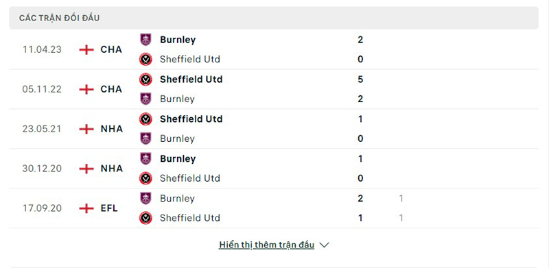The height and width of the screenshot is (268, 549).
Task: Click England flag beside 17.09.20 EFL
Action: coord(86,208)
